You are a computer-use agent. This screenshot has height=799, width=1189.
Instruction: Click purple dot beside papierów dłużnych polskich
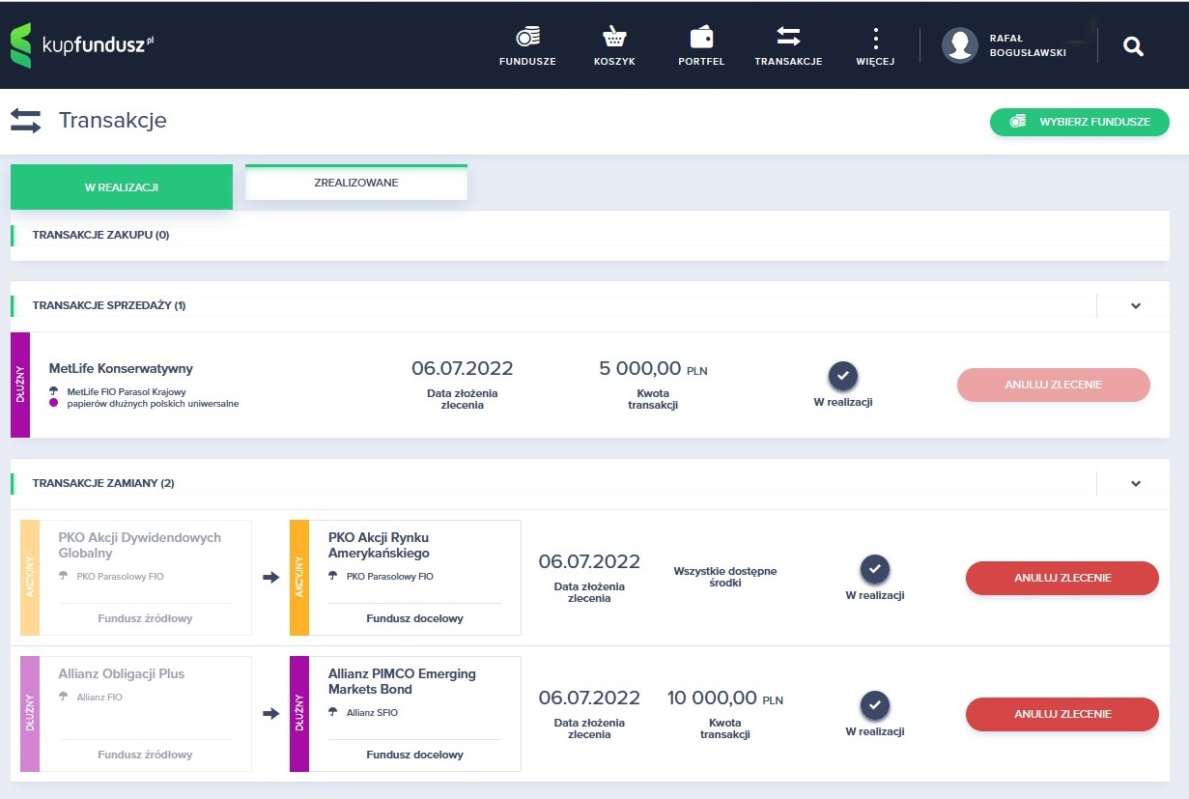tap(54, 404)
